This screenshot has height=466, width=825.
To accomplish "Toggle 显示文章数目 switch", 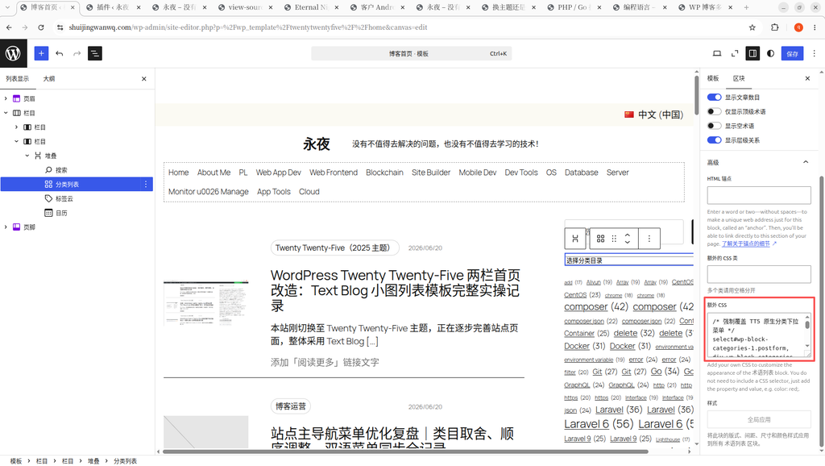I will coord(714,97).
